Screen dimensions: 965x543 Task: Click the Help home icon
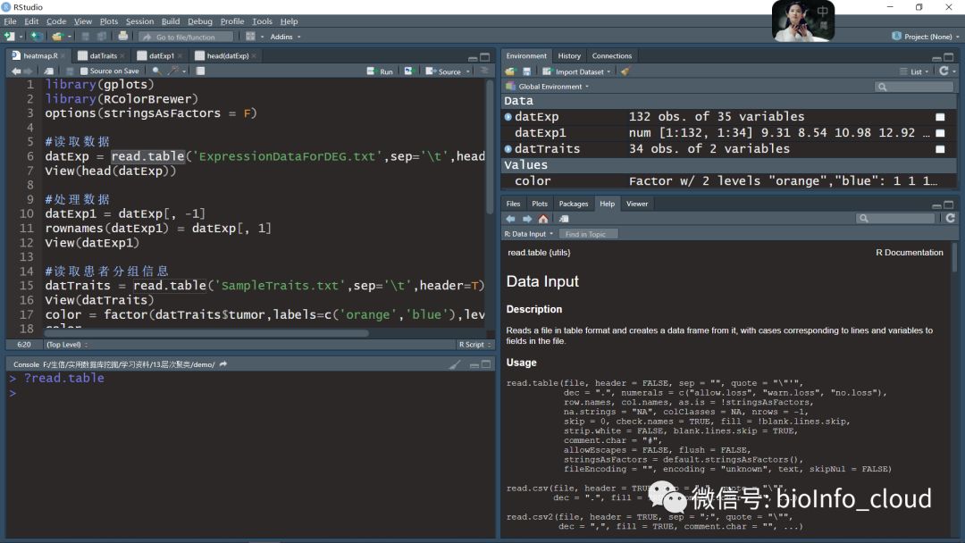[543, 219]
